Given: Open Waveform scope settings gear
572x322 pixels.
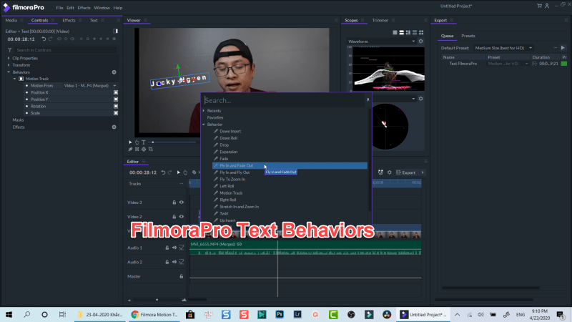Looking at the screenshot, I should pos(420,42).
